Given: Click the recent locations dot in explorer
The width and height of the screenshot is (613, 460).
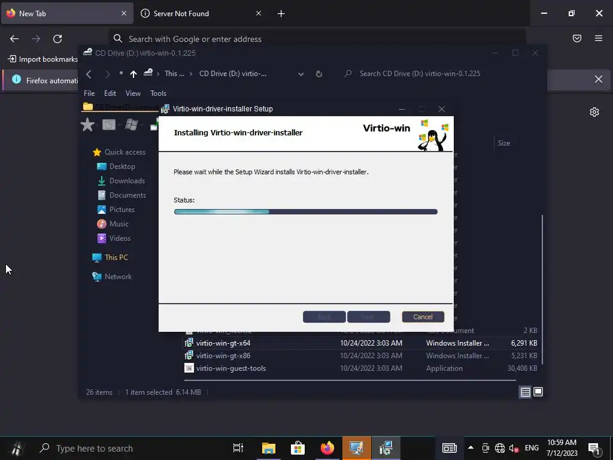Looking at the screenshot, I should tap(121, 73).
